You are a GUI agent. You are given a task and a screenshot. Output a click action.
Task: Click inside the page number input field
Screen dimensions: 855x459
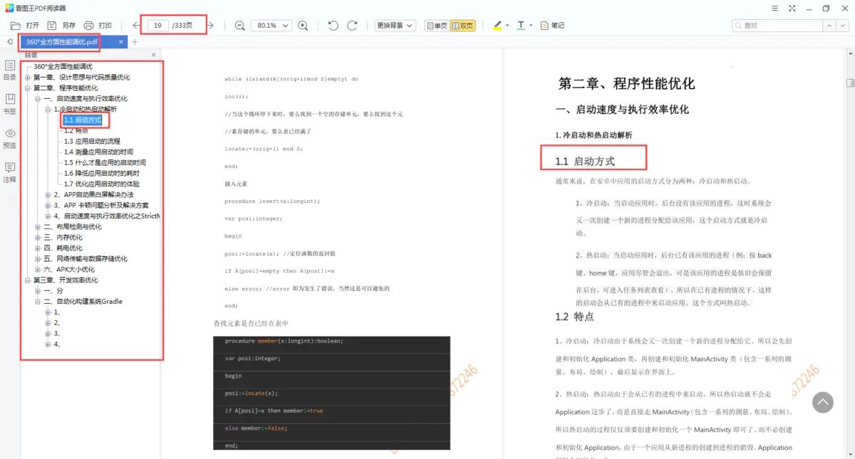158,24
